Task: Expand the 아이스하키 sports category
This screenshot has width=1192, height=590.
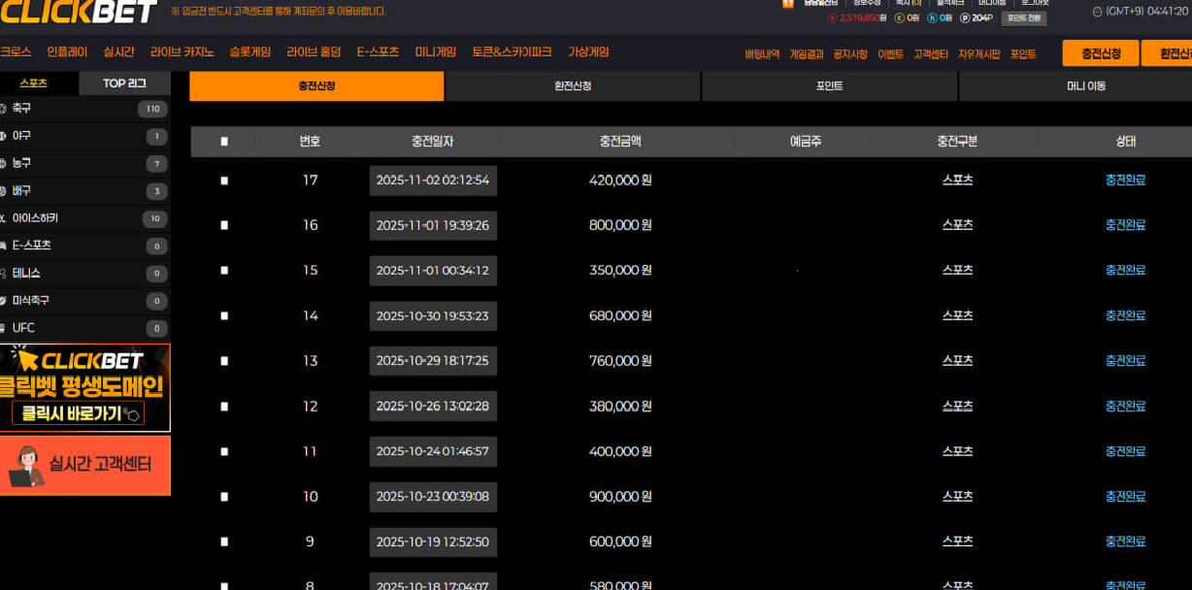Action: [x=35, y=218]
